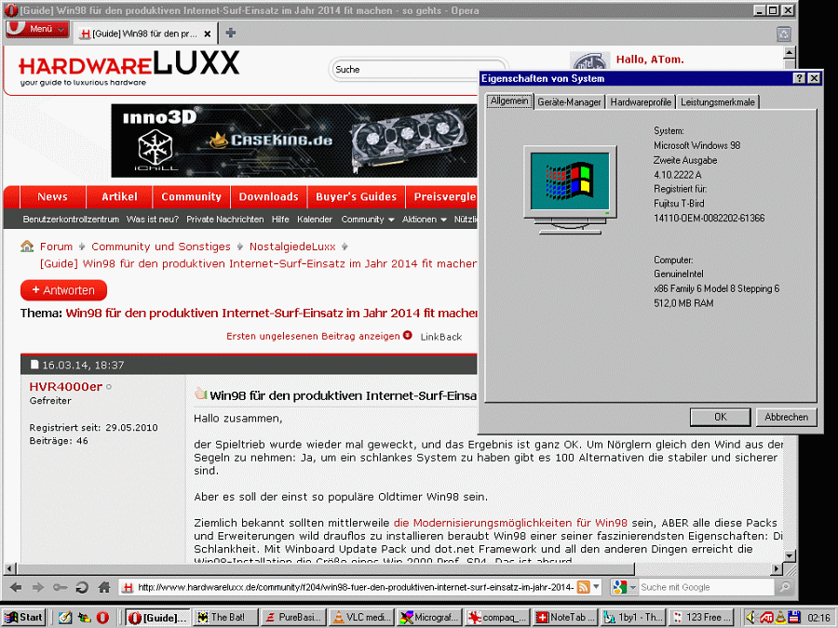Click Opera back arrow button
This screenshot has height=628, width=838.
pyautogui.click(x=16, y=587)
